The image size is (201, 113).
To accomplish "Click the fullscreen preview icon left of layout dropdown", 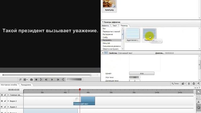I will pos(20,79).
